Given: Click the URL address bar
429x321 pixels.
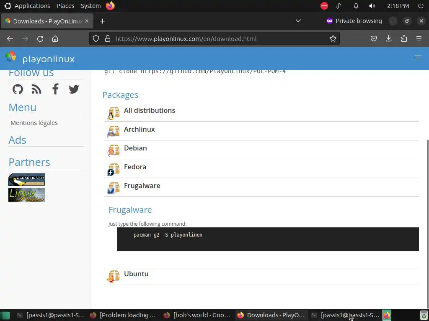Looking at the screenshot, I should click(214, 39).
